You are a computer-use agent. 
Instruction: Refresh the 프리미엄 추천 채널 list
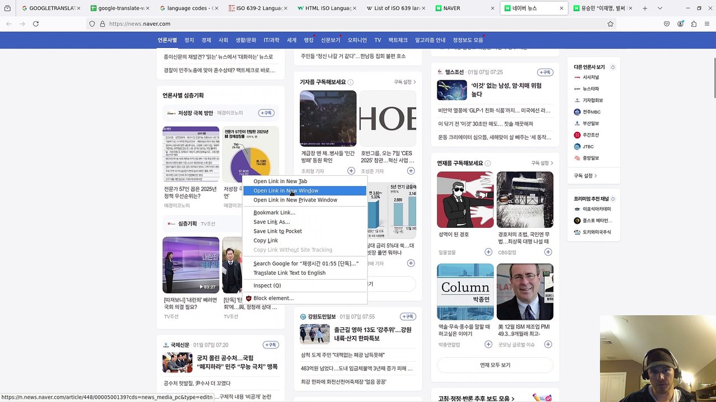pyautogui.click(x=614, y=199)
